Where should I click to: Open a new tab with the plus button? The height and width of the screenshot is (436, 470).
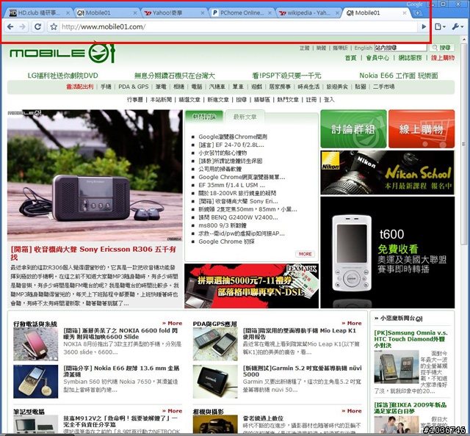[417, 13]
